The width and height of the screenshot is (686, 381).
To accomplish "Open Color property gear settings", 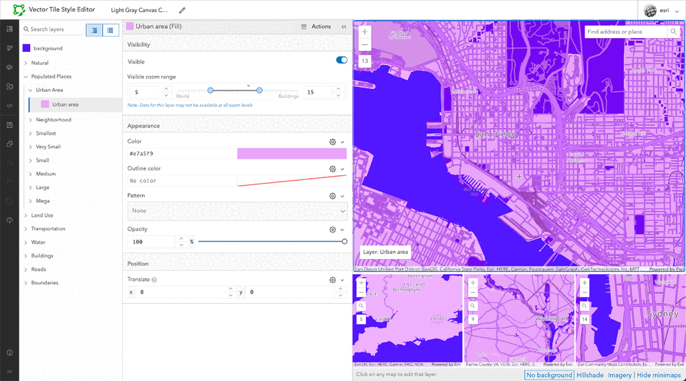I will pyautogui.click(x=332, y=142).
